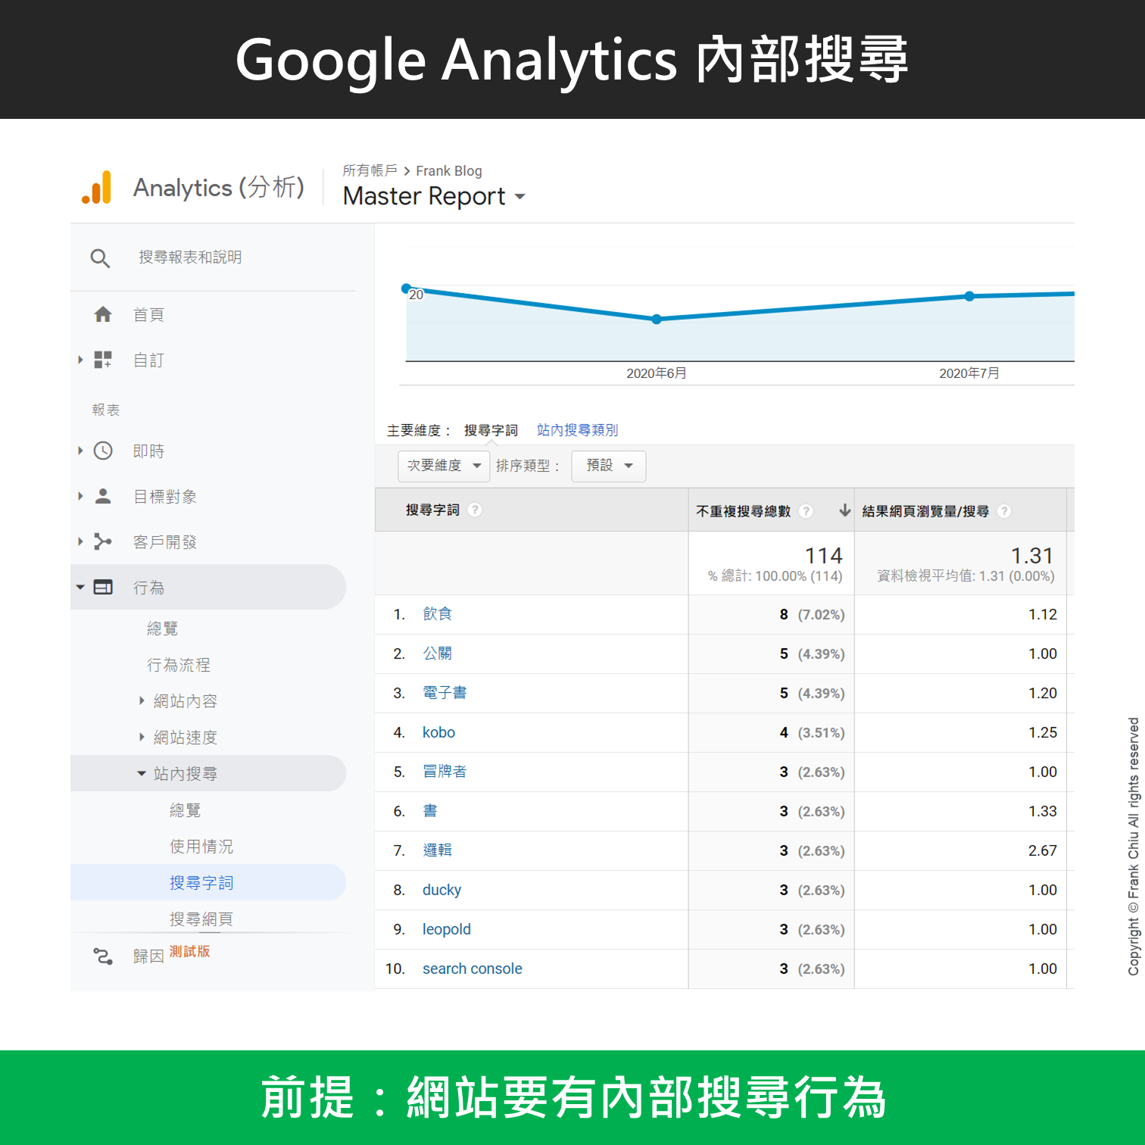Open the 預設 sort type dropdown

pos(608,466)
